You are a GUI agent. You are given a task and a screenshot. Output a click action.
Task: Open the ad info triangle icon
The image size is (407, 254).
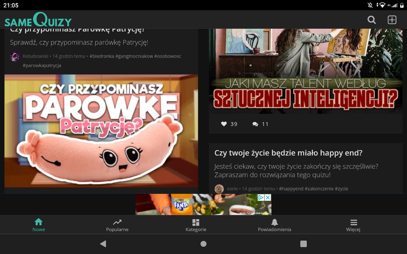pos(261,197)
